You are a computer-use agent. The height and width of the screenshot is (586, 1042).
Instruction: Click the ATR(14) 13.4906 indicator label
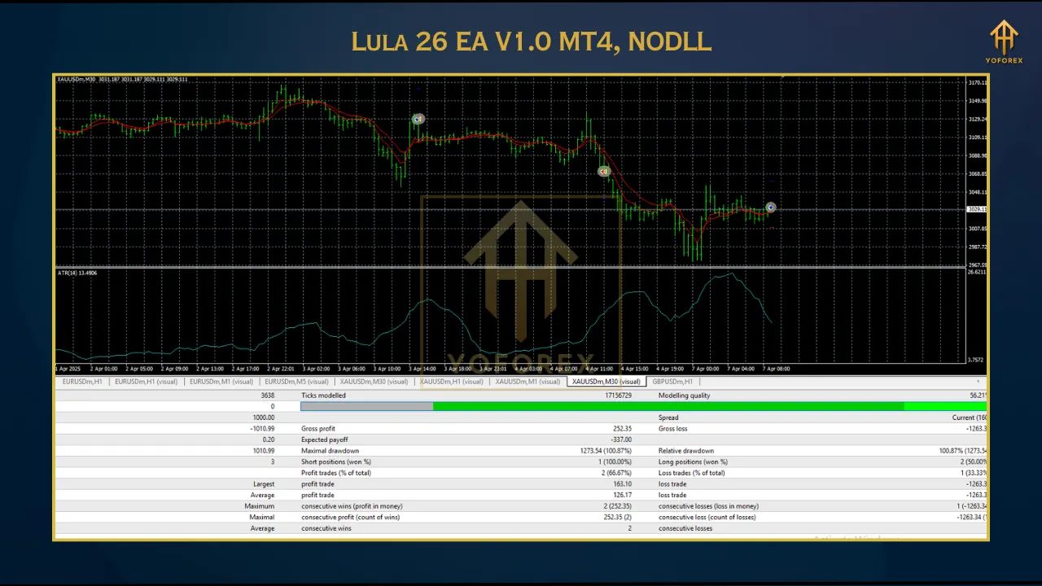(76, 273)
